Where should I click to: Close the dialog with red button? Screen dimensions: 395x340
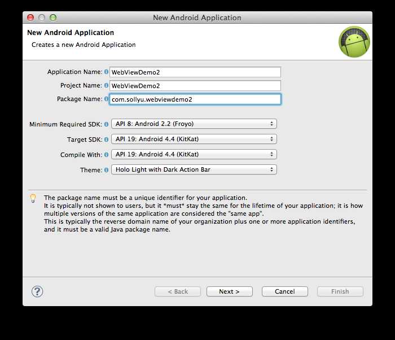[30, 18]
